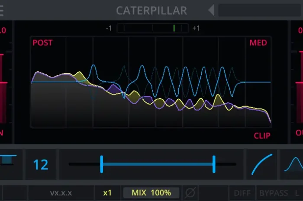This screenshot has height=201, width=303.
Task: Change the CLIP mode option
Action: pos(262,136)
